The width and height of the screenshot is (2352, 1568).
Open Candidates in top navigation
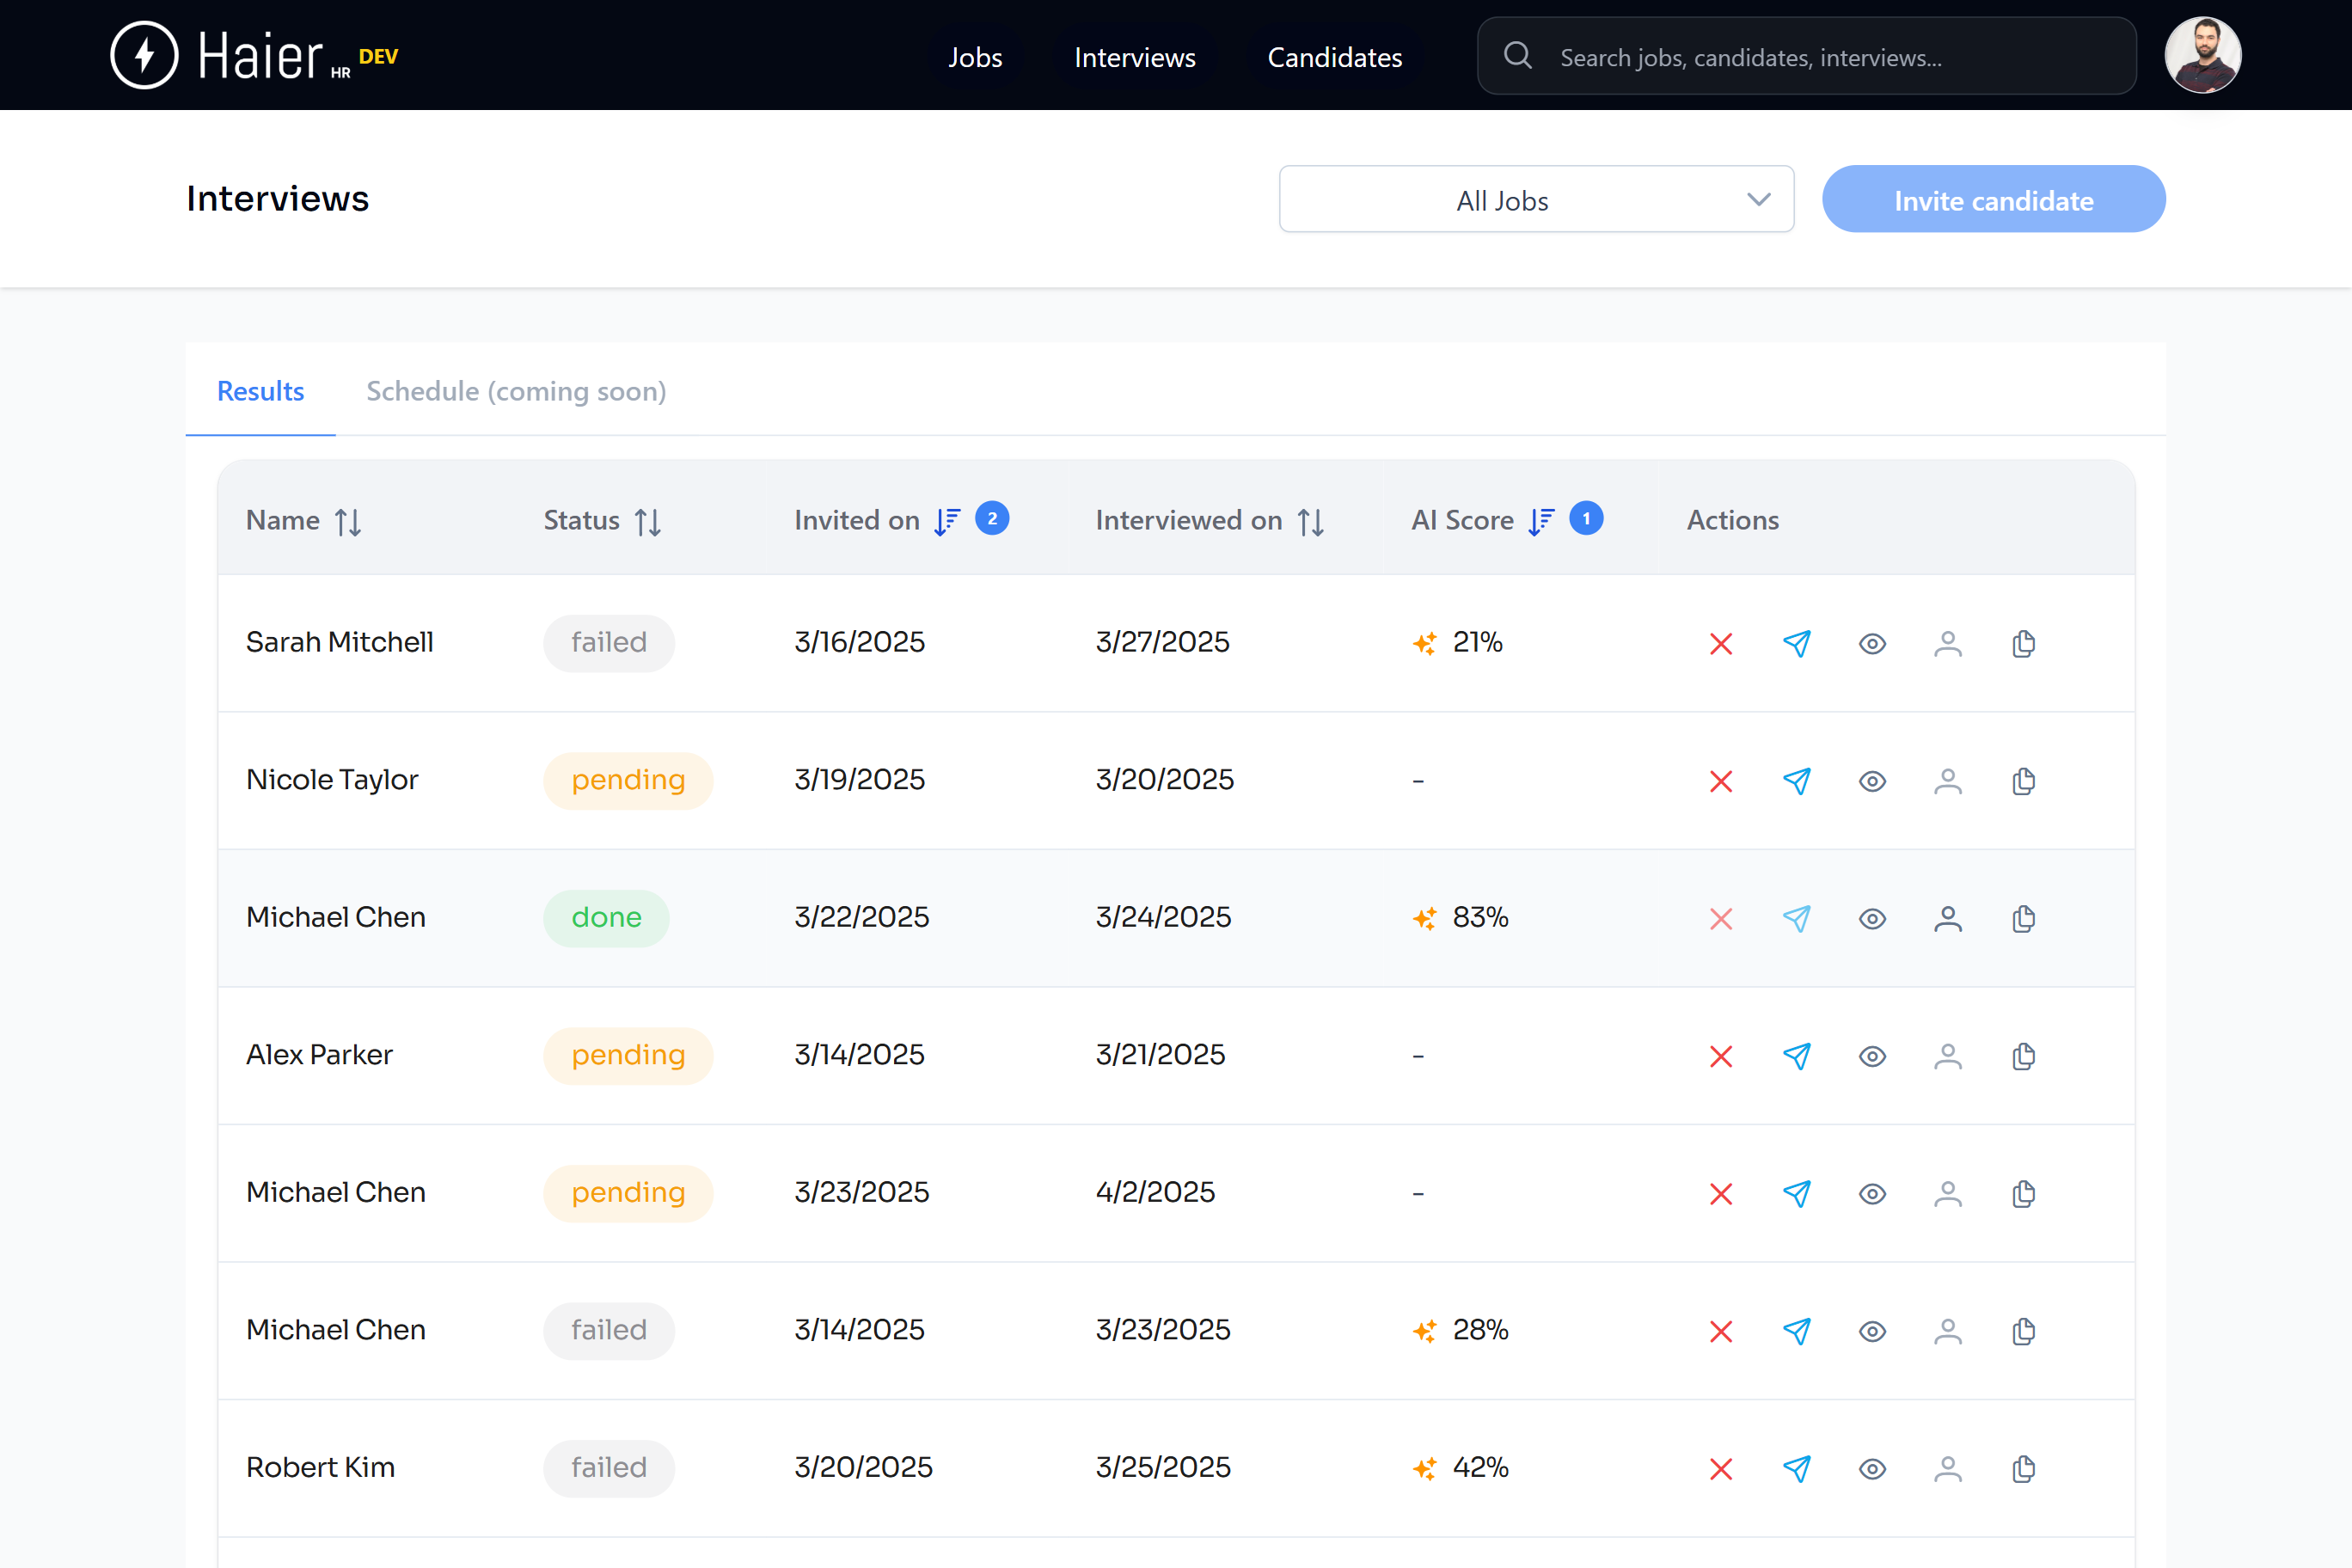[1334, 57]
